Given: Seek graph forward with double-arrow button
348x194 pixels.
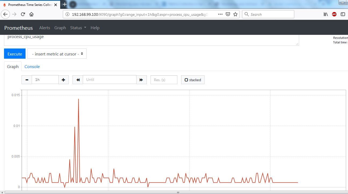Looking at the screenshot, I should (x=141, y=80).
